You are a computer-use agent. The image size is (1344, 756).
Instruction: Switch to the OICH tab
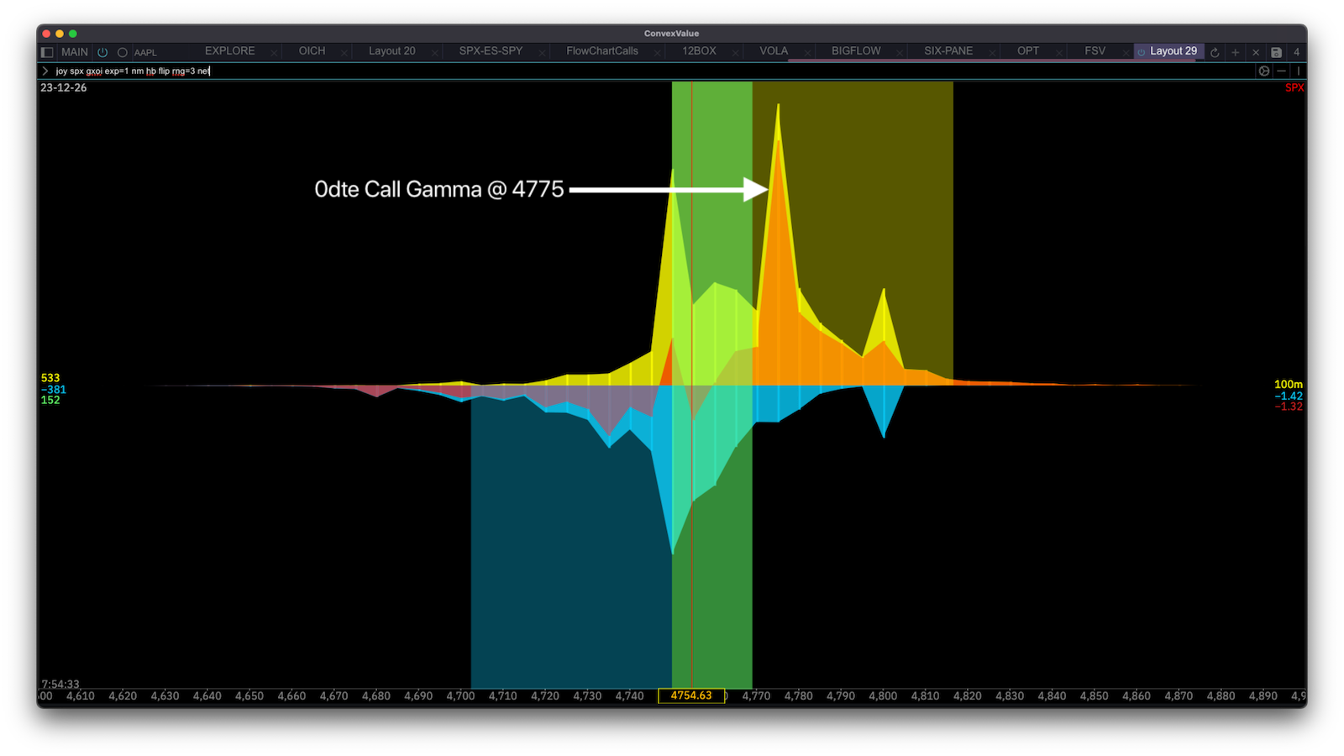[312, 51]
